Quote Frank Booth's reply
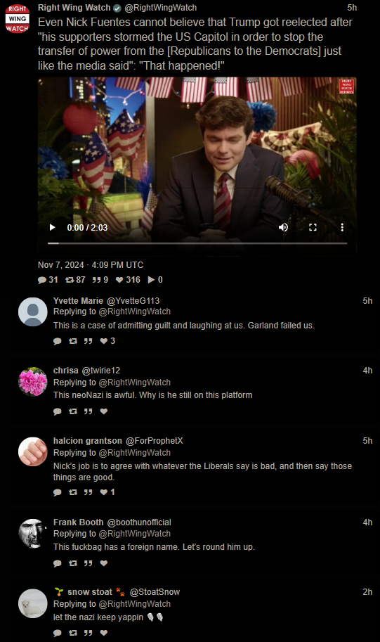Viewport: 380px width, 642px height. pyautogui.click(x=89, y=563)
